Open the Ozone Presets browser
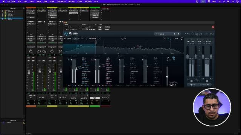The height and width of the screenshot is (135, 241). (163, 34)
